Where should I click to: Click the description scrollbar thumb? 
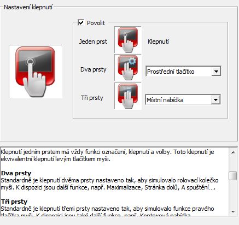click(x=233, y=176)
